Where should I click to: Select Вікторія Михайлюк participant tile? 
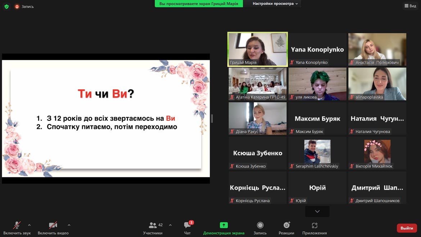pos(377,153)
